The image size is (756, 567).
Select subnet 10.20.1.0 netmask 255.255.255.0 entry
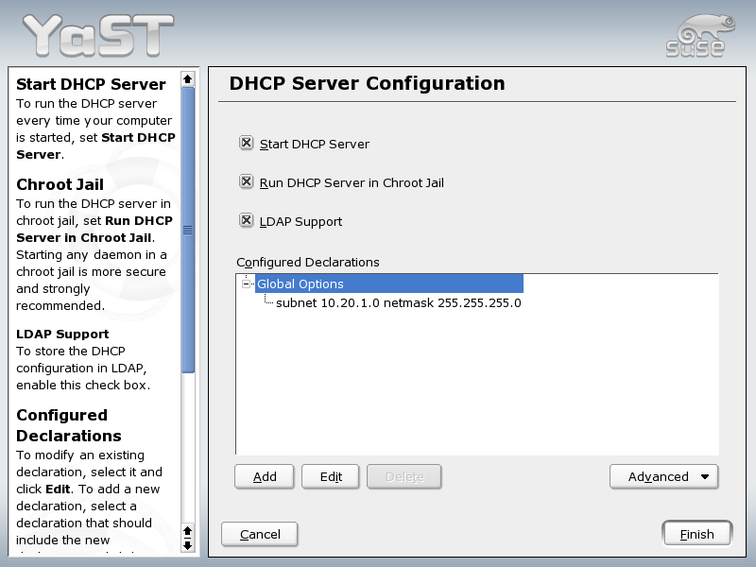point(398,303)
